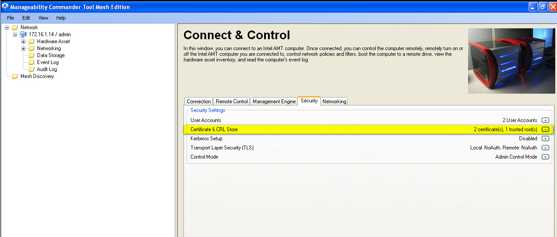This screenshot has height=237, width=557.
Task: Expand the Networking tree node
Action: tap(24, 48)
